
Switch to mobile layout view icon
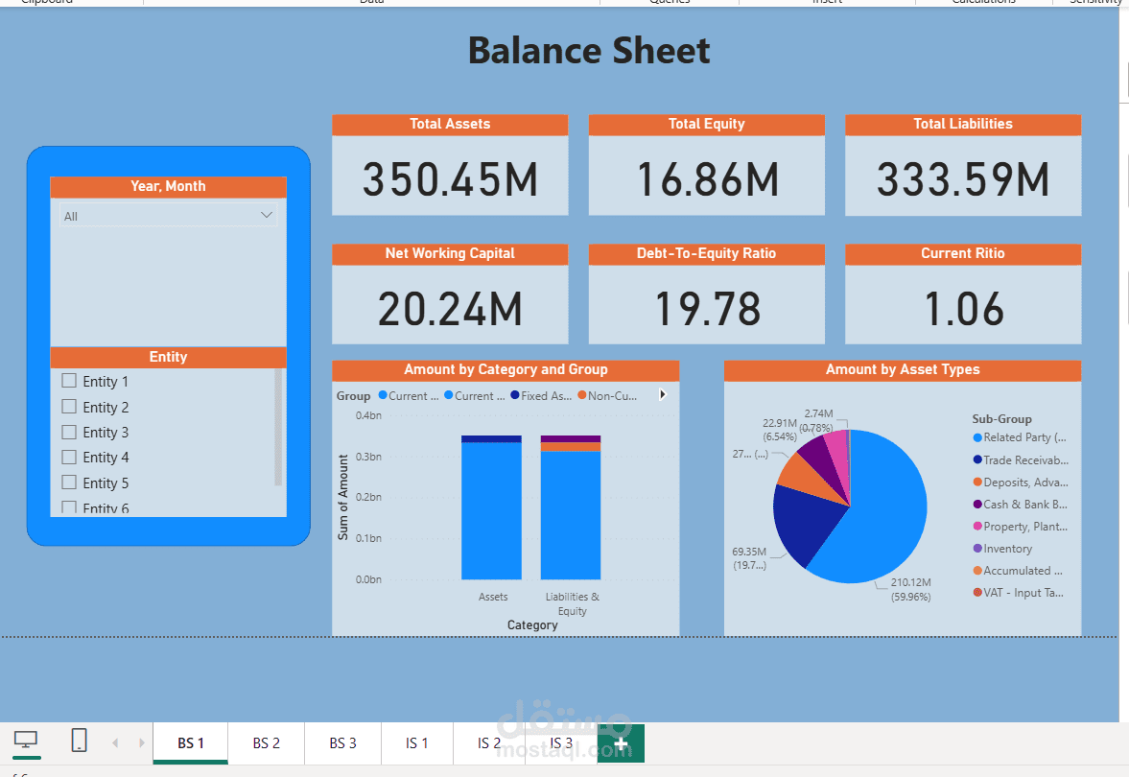tap(80, 741)
